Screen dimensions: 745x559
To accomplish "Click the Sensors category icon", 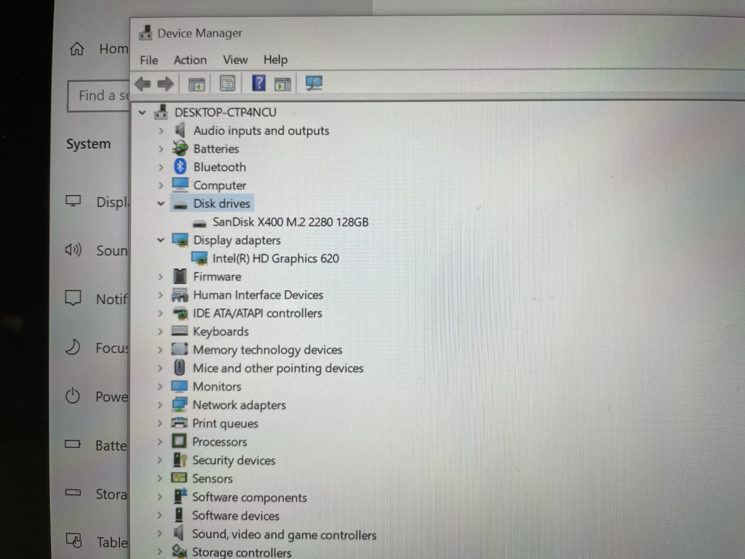I will click(x=179, y=478).
